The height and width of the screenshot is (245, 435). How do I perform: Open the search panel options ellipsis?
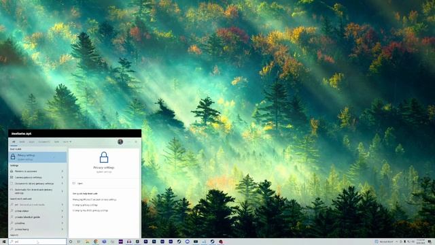pyautogui.click(x=128, y=142)
